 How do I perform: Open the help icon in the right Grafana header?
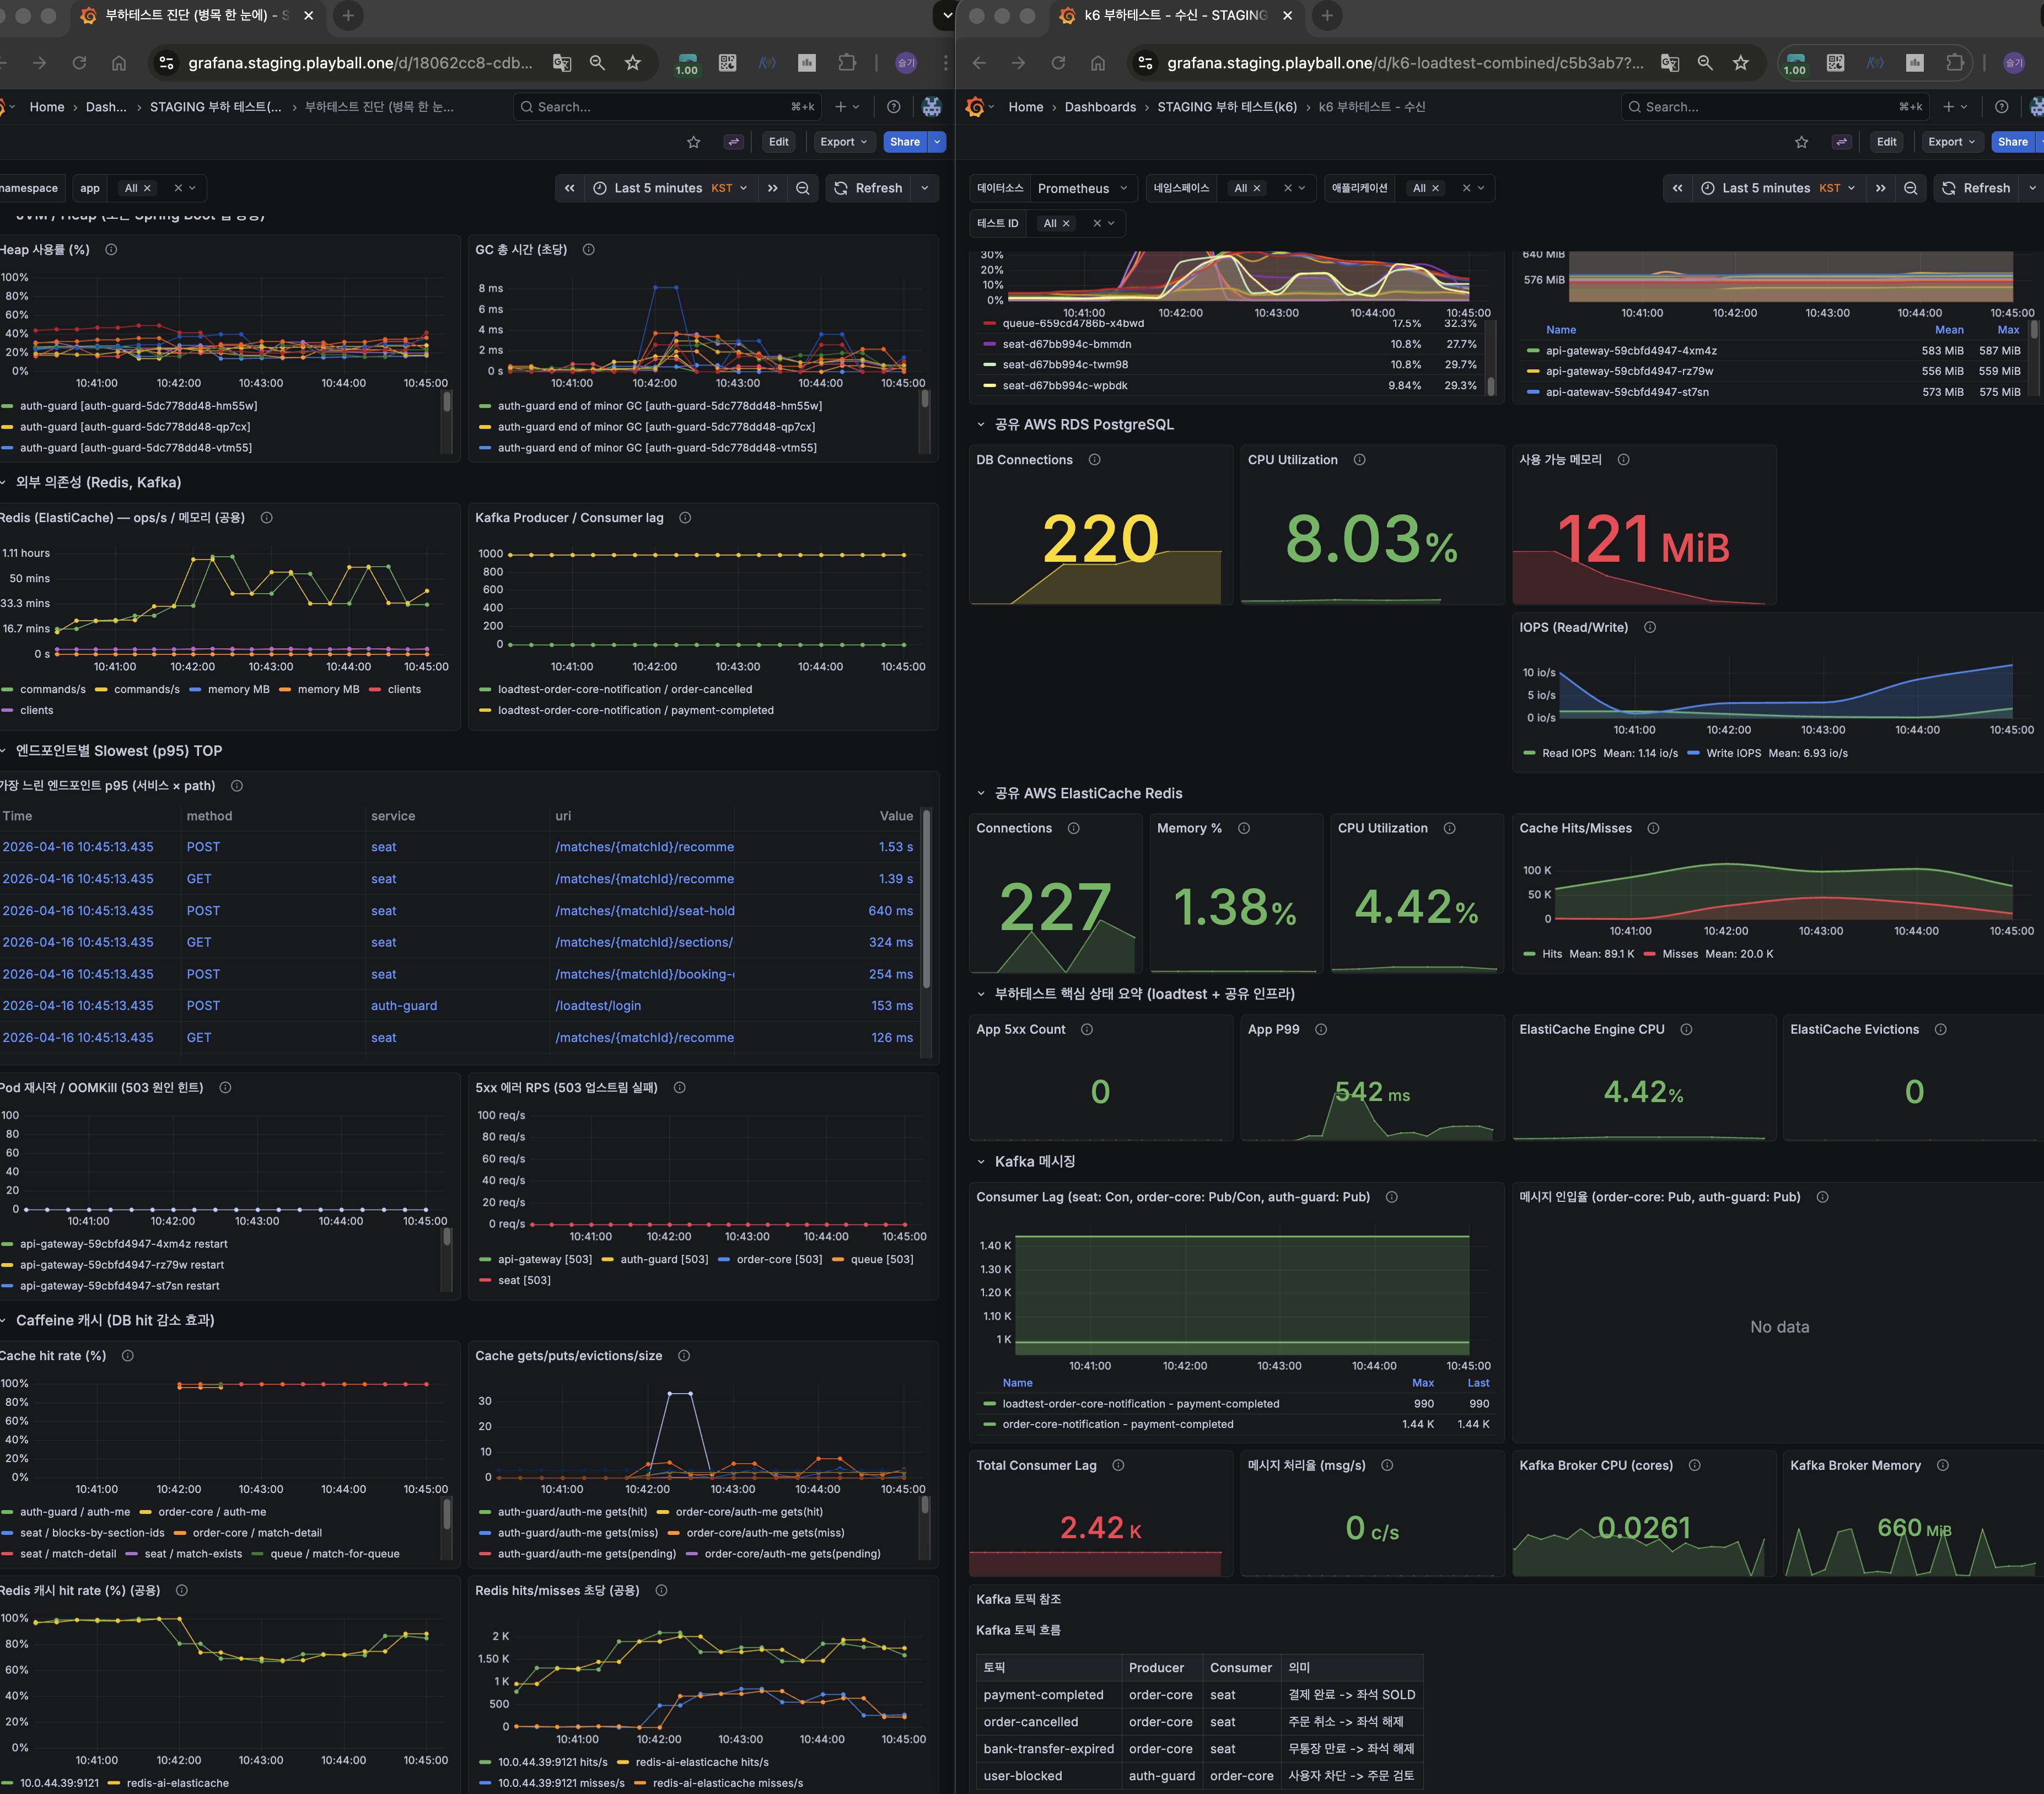coord(2001,107)
